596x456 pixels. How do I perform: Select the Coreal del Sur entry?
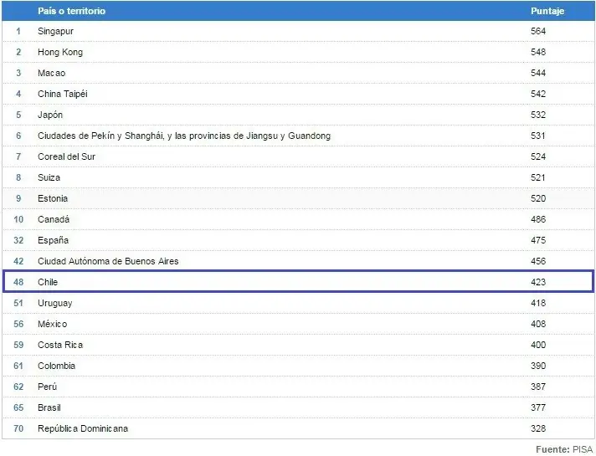tap(66, 156)
